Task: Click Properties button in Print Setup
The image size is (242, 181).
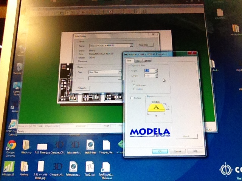Action: [x=144, y=45]
